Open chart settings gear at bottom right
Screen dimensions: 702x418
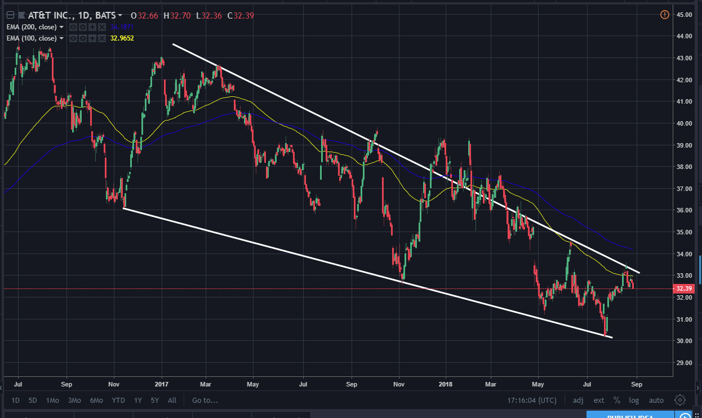pyautogui.click(x=679, y=400)
